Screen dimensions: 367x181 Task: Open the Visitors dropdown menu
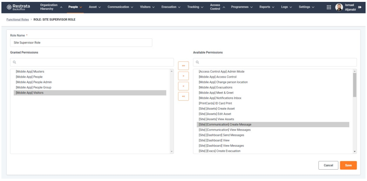point(147,7)
